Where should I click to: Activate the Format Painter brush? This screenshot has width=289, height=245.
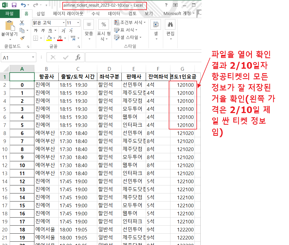(x=22, y=38)
